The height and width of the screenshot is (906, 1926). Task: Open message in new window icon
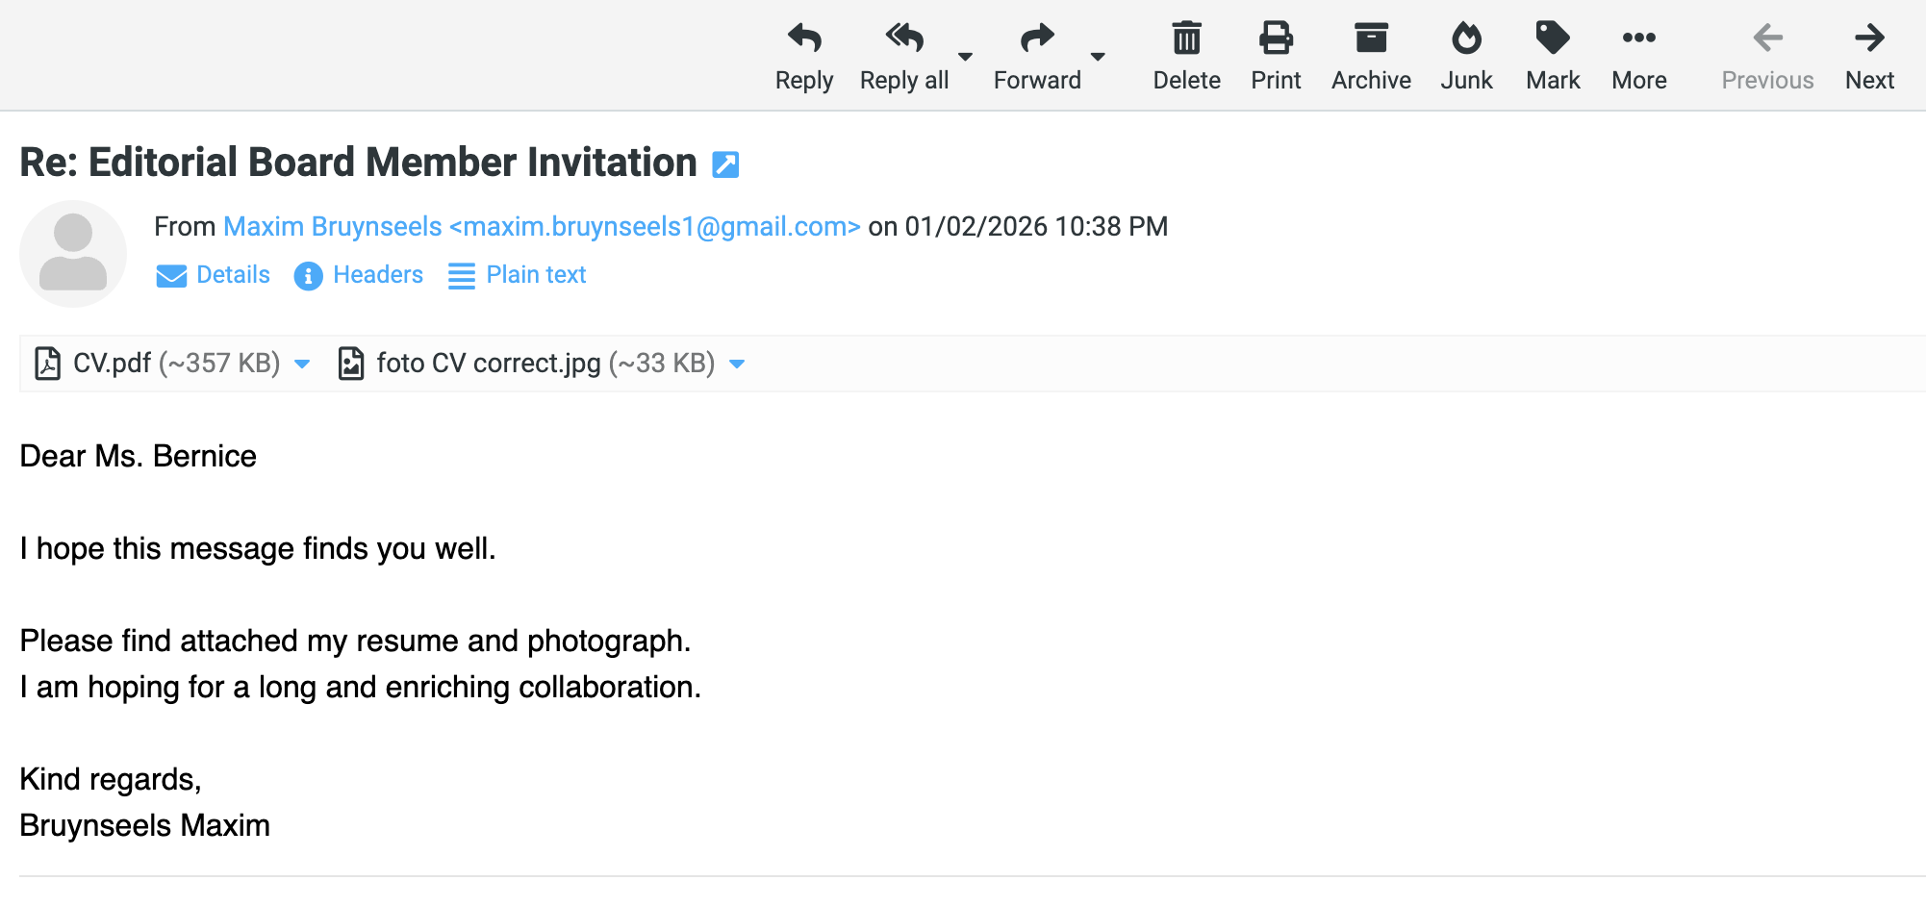point(725,164)
